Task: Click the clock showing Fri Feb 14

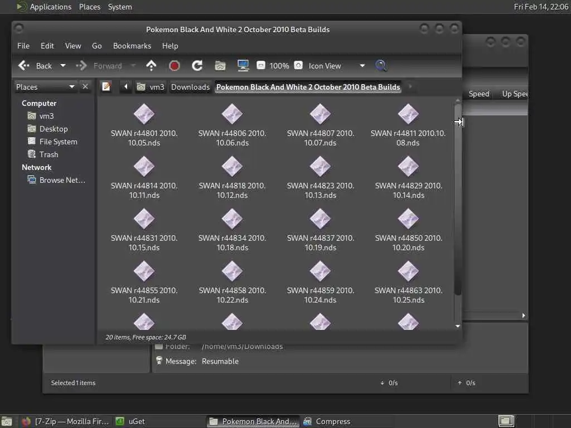Action: 541,7
